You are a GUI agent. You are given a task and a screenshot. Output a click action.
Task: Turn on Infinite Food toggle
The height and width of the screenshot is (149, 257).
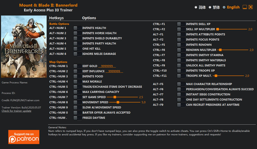point(77,76)
